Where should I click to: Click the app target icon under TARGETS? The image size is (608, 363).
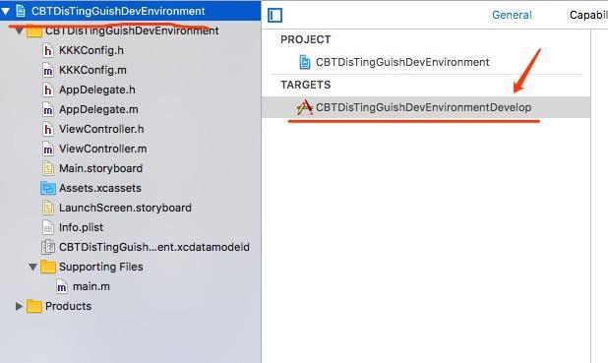(x=305, y=107)
